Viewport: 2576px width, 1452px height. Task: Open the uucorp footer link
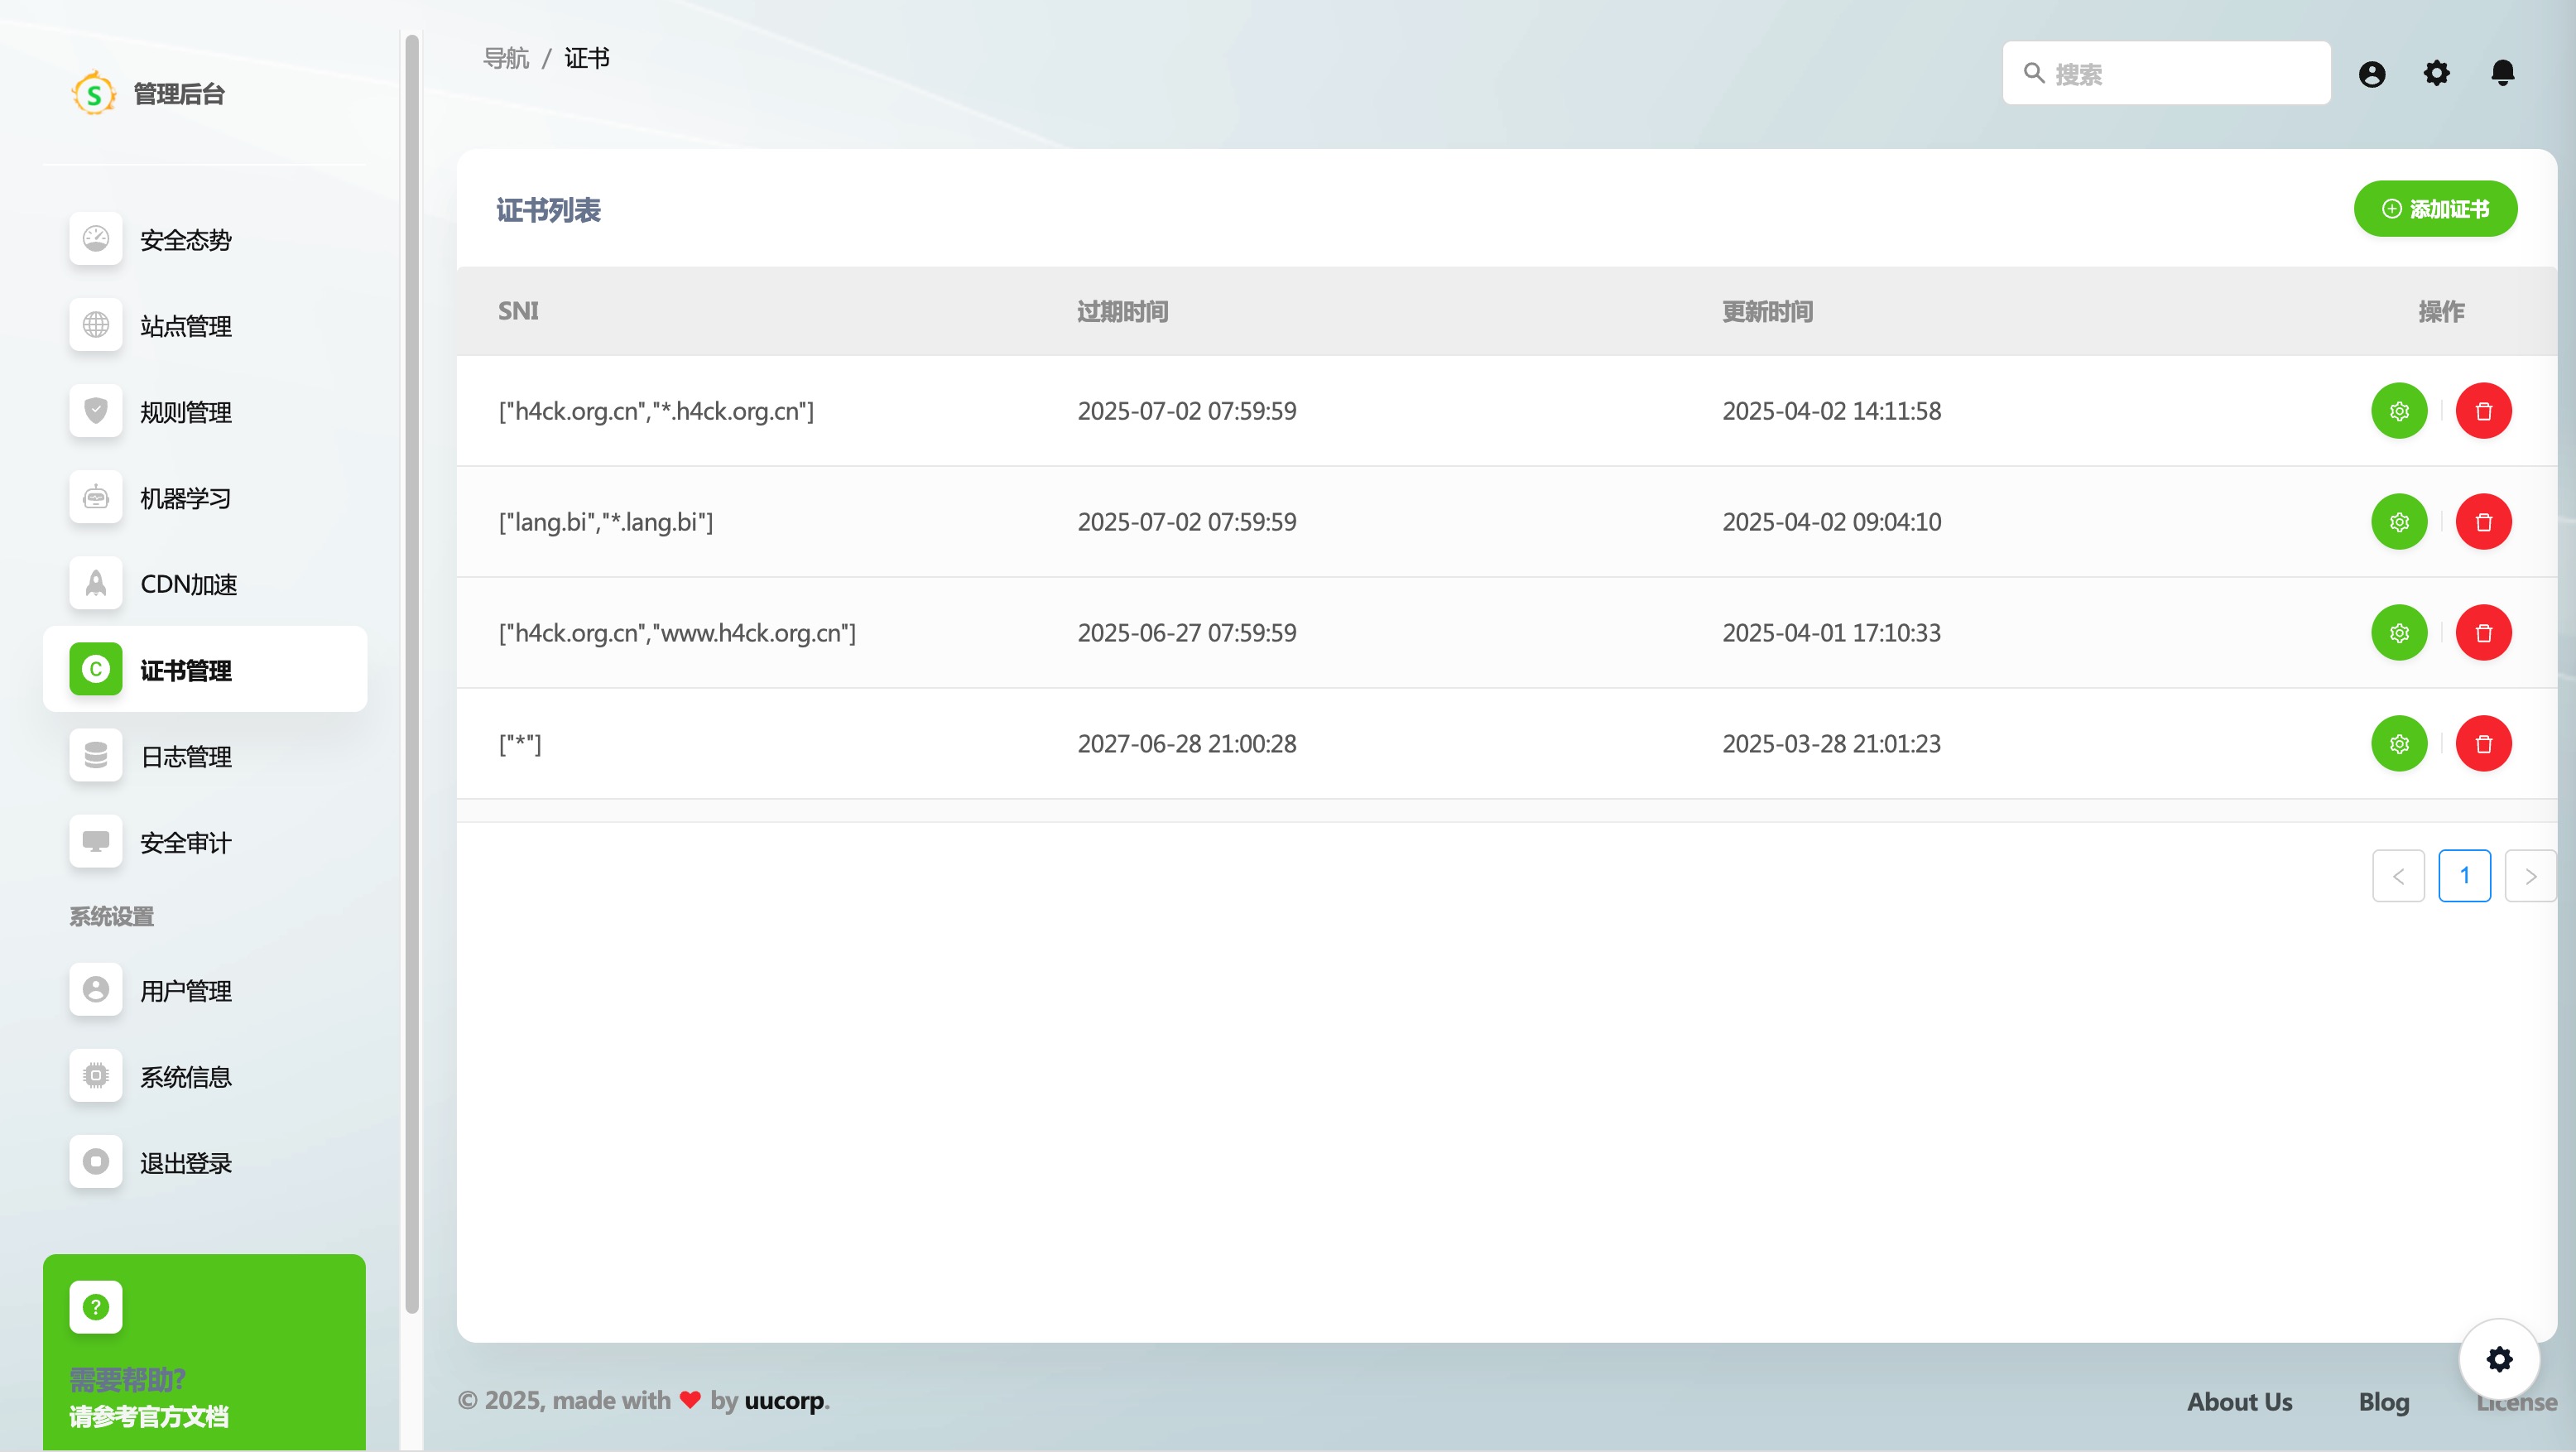pyautogui.click(x=784, y=1400)
